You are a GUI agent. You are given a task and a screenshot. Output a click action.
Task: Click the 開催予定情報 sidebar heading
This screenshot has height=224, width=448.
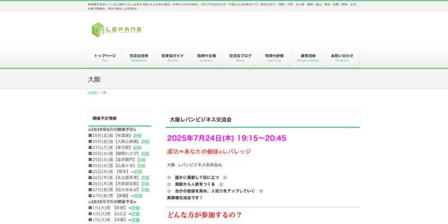tap(105, 118)
